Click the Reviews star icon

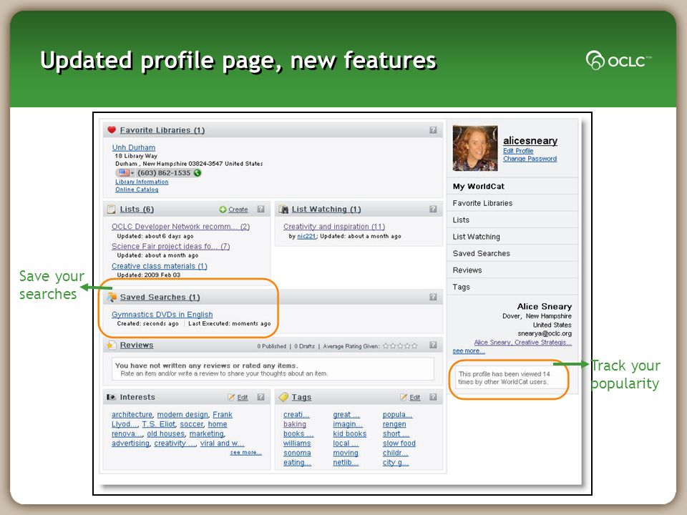[111, 345]
